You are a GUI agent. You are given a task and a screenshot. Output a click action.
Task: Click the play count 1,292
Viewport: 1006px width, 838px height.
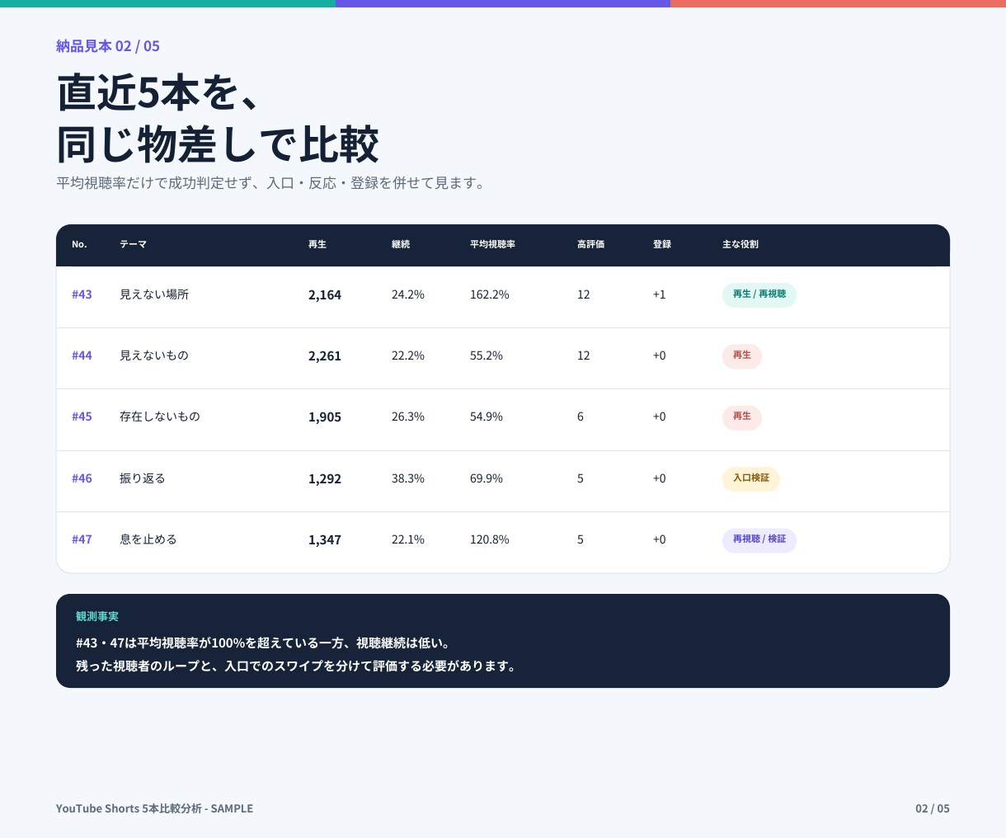pyautogui.click(x=325, y=478)
